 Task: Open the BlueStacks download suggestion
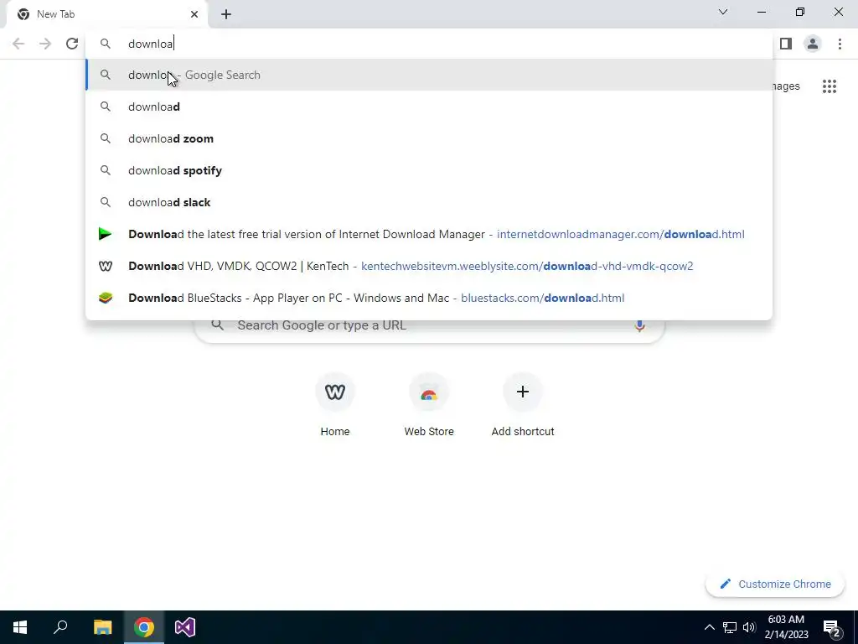pyautogui.click(x=430, y=298)
